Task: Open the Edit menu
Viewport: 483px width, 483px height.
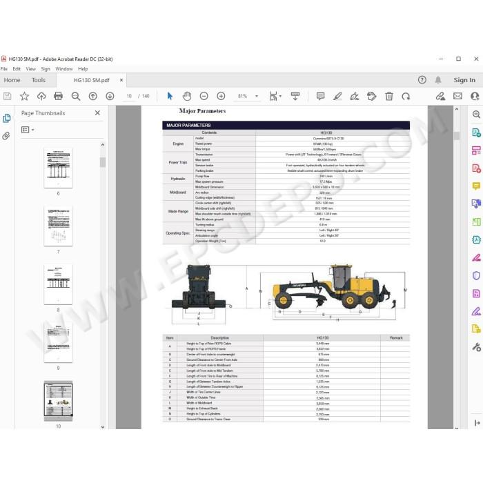Action: [17, 69]
